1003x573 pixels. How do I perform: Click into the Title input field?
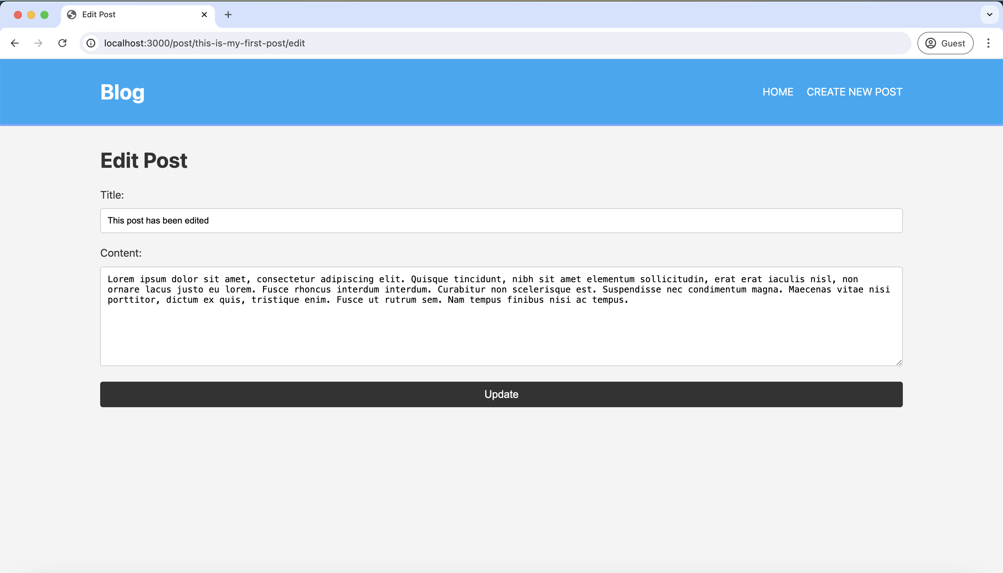point(501,221)
